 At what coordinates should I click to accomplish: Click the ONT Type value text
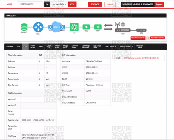coord(38,137)
